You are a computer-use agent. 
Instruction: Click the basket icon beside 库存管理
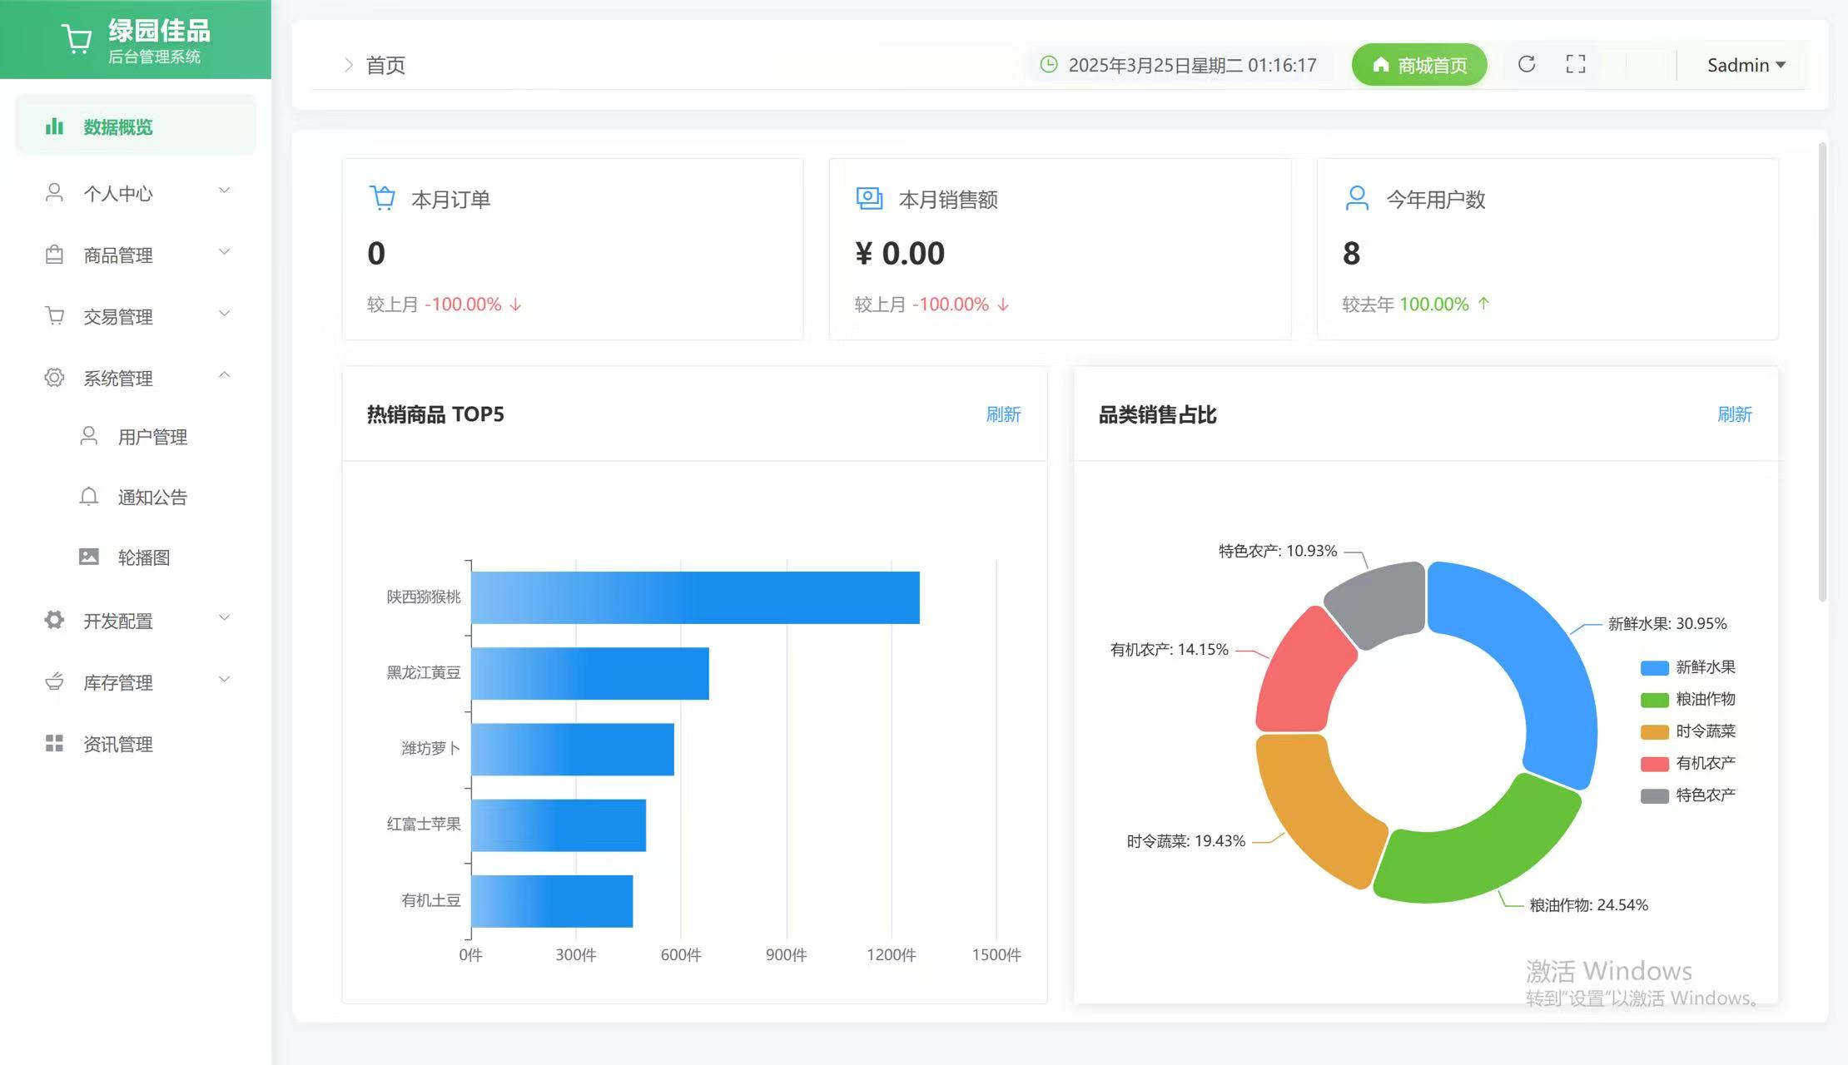pyautogui.click(x=54, y=681)
